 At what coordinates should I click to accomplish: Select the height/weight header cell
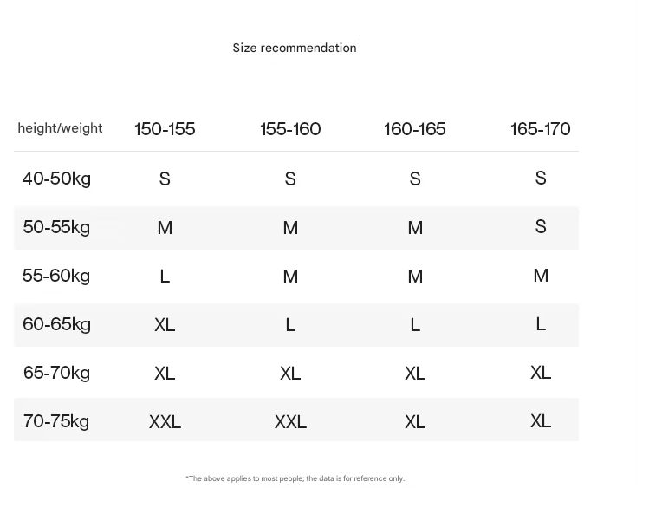point(60,128)
